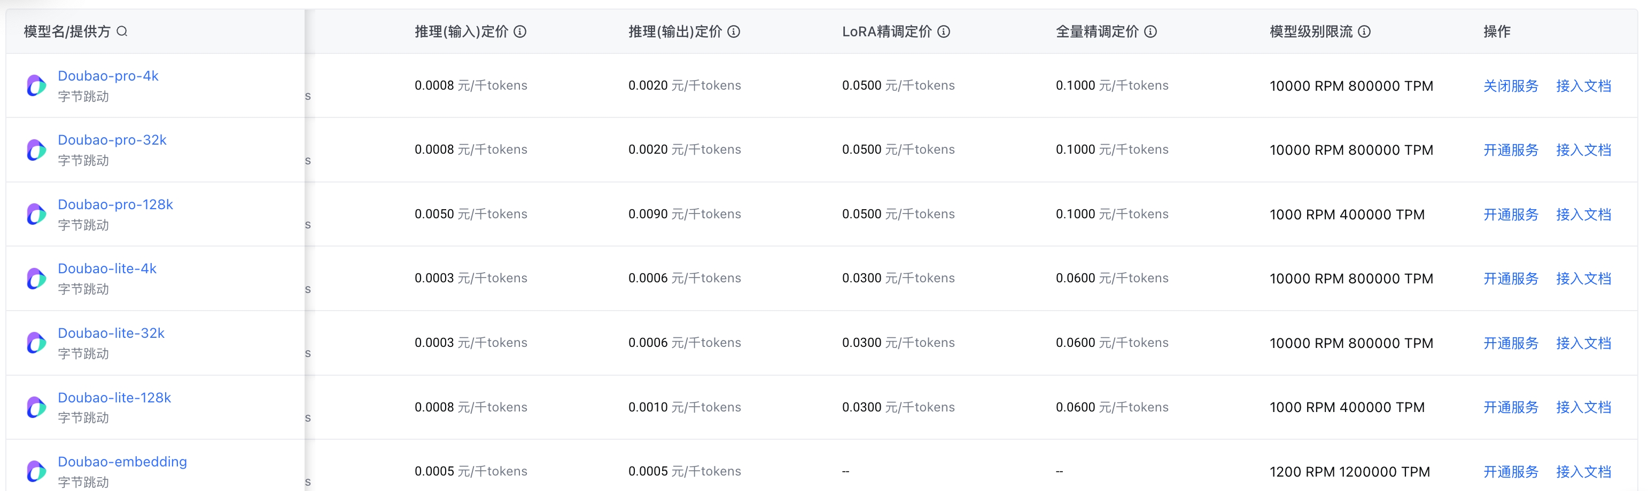1648x491 pixels.
Task: Click the info icon next to 推理(输入)定价
Action: pyautogui.click(x=520, y=31)
